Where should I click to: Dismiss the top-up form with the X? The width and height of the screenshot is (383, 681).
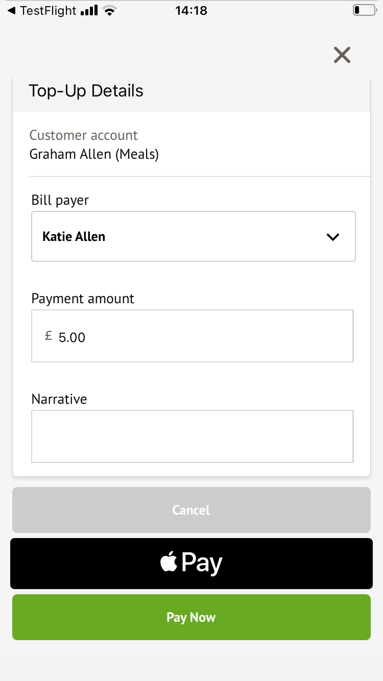click(x=342, y=55)
